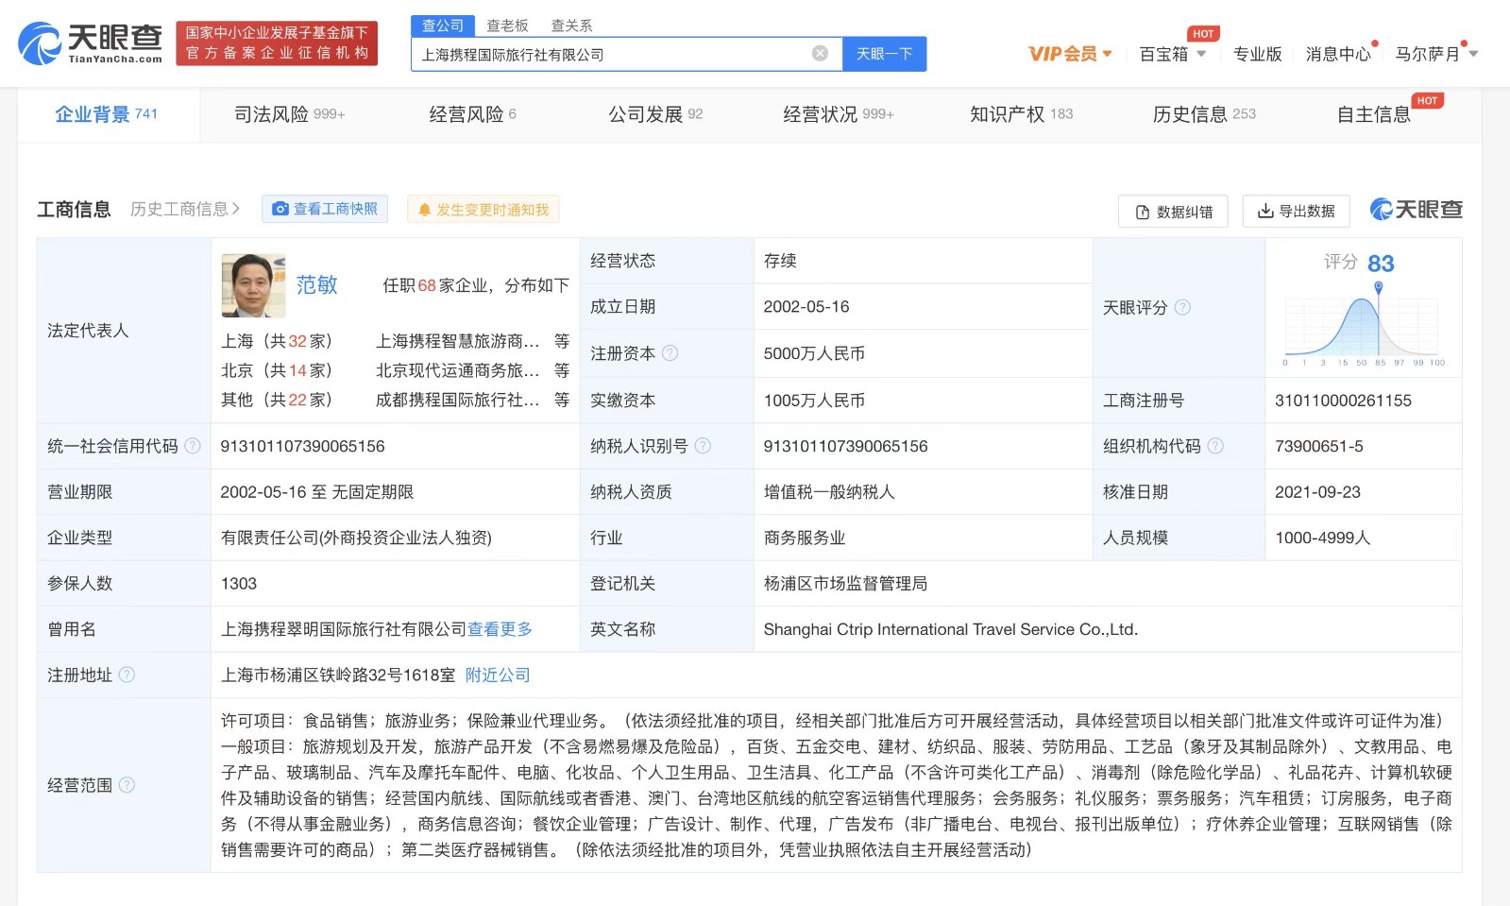Open 消息中心 in the header
Viewport: 1510px width, 906px height.
coord(1338,54)
